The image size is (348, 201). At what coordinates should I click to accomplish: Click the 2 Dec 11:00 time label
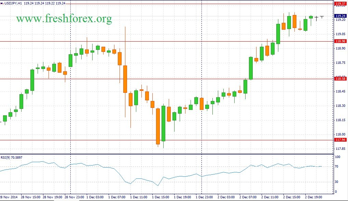[270, 197]
